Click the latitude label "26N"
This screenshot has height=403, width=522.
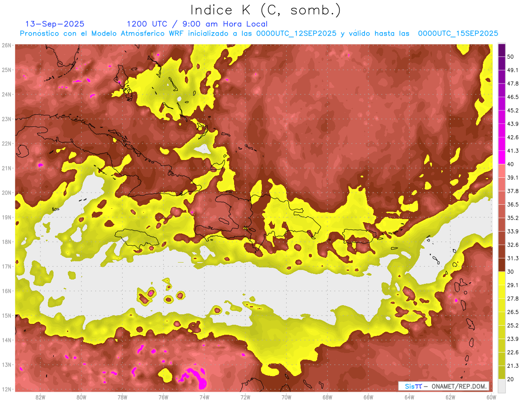[x=6, y=45]
